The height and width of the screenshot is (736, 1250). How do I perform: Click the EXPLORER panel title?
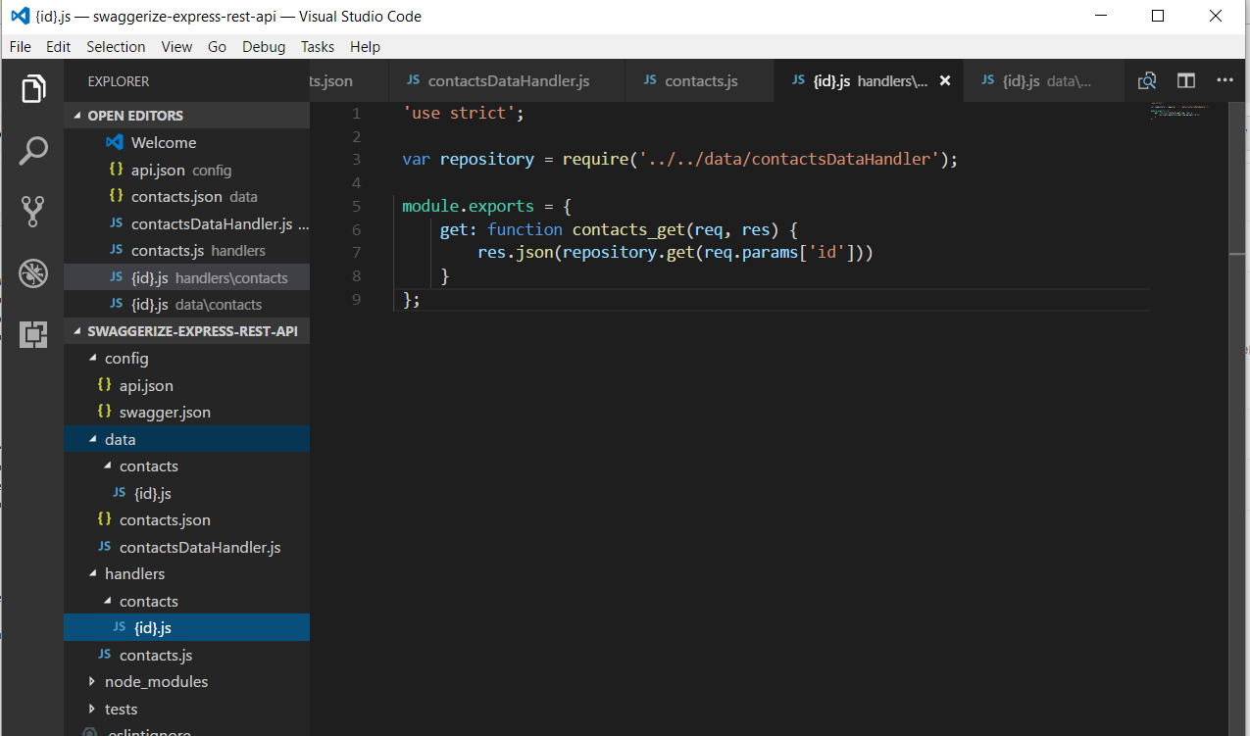pos(119,81)
